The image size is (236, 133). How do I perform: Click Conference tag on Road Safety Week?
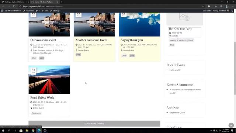pyautogui.click(x=36, y=113)
